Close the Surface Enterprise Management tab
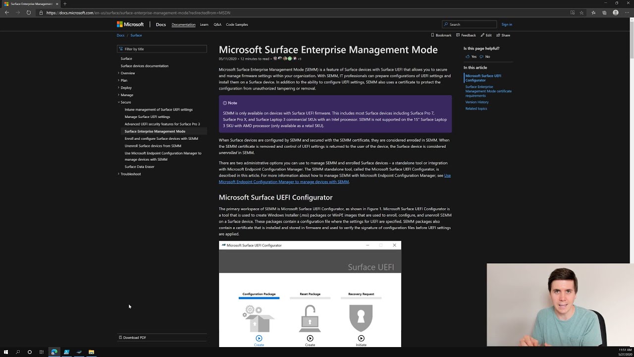This screenshot has height=357, width=634. click(57, 3)
